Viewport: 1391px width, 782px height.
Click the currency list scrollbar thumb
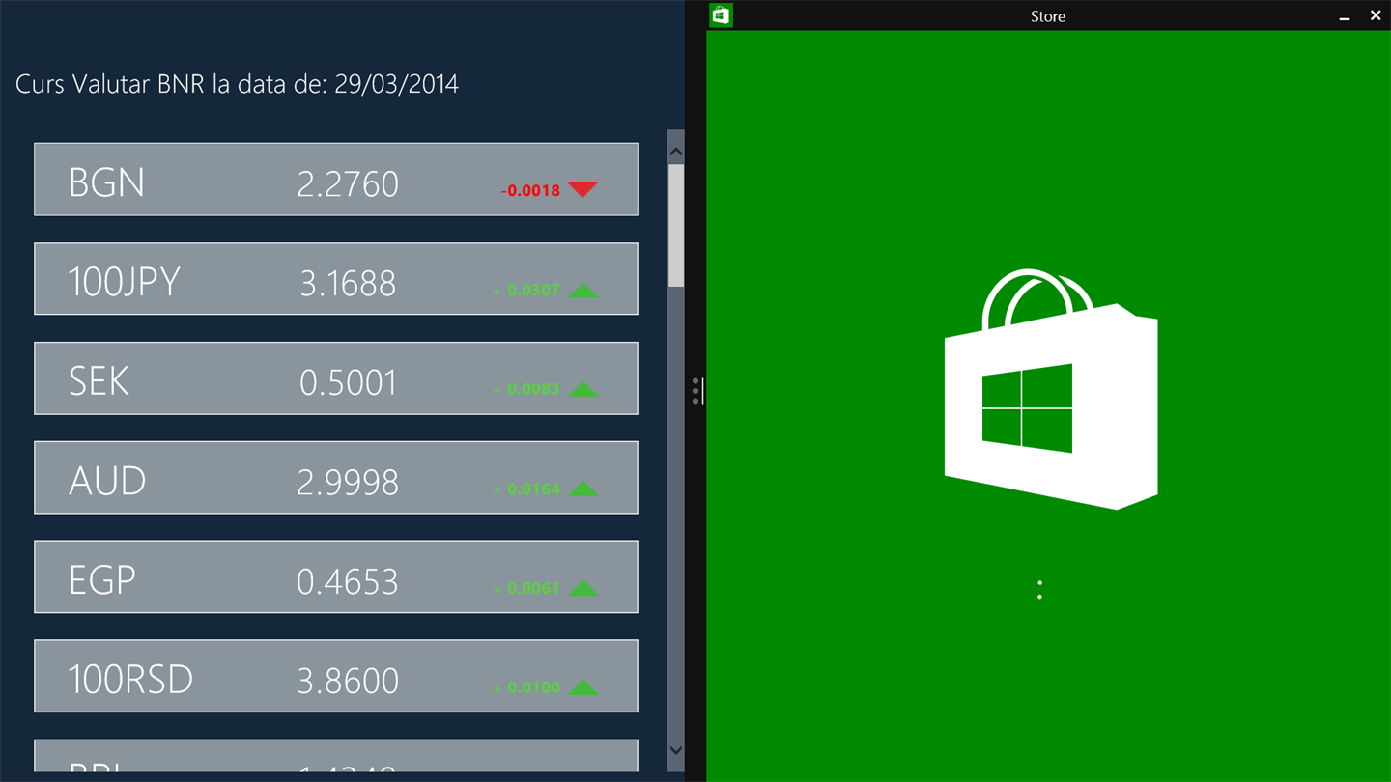(676, 226)
